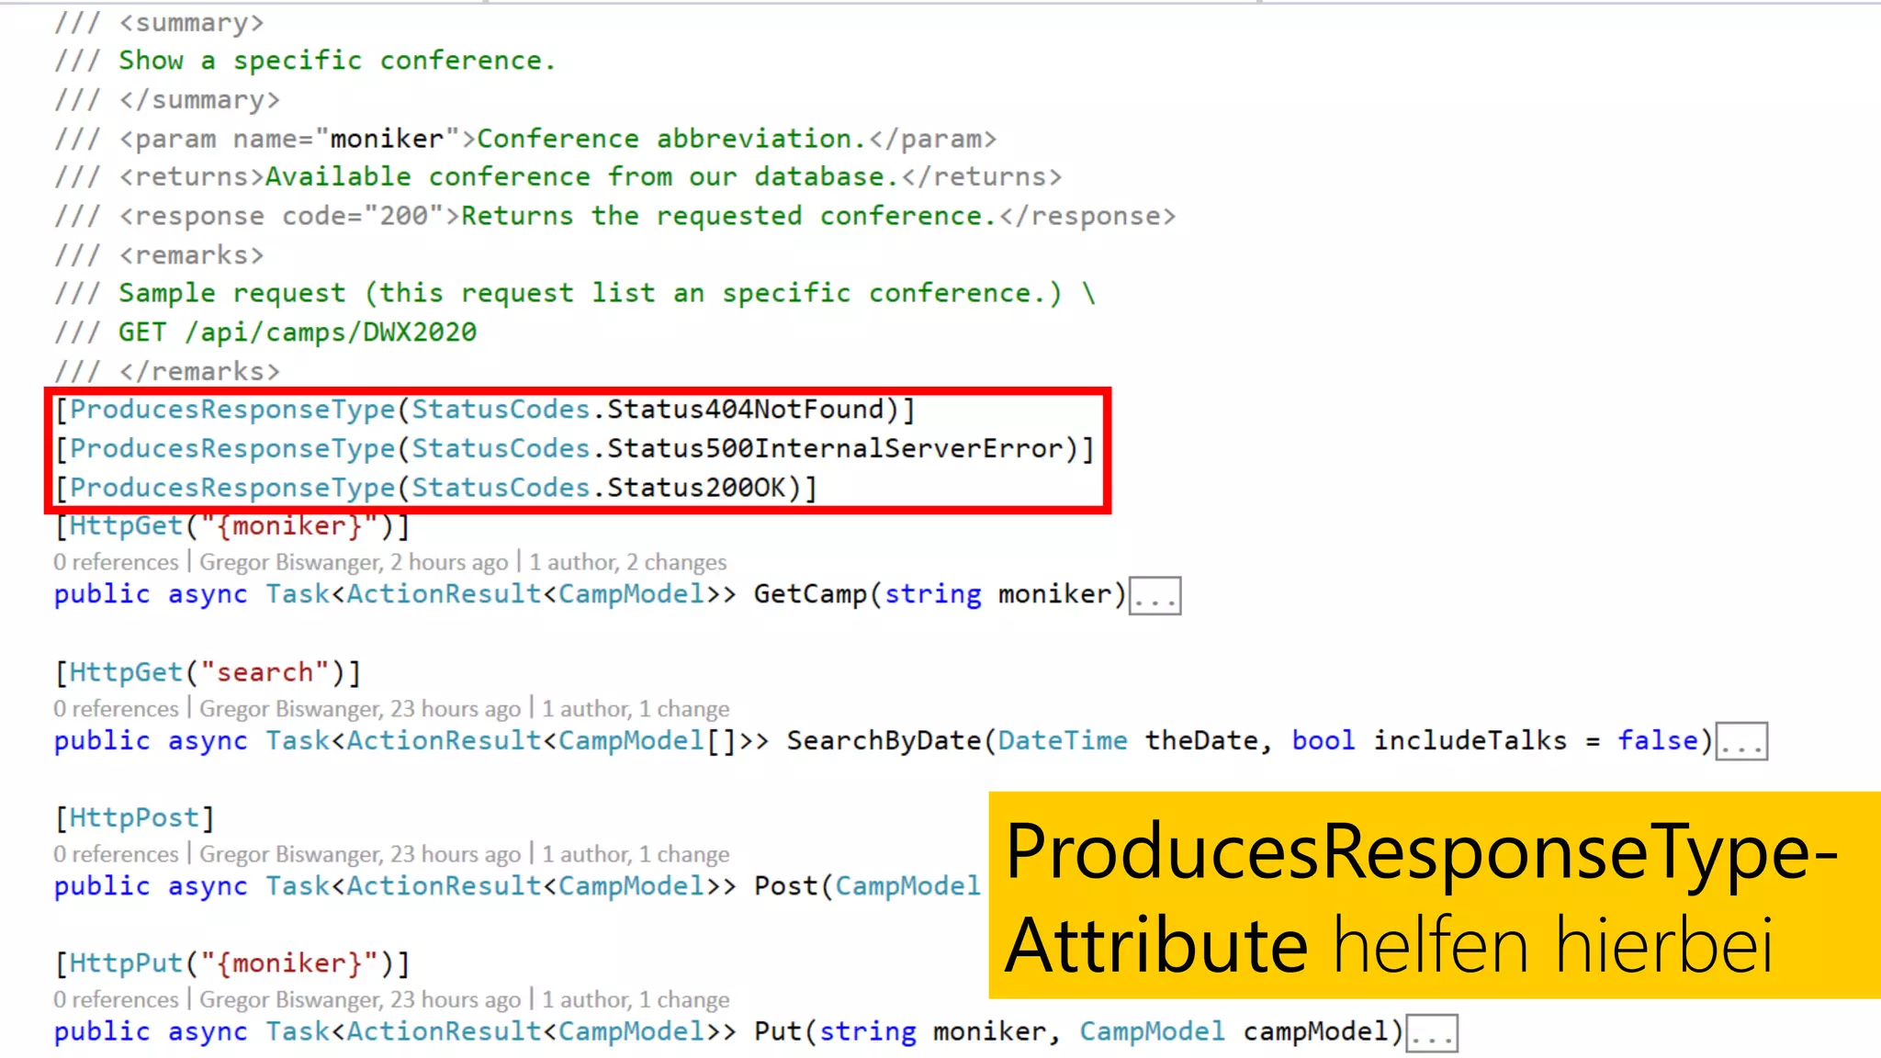Viewport: 1881px width, 1058px height.
Task: Open '1 author, 2 changes' CodeLens link
Action: click(627, 562)
